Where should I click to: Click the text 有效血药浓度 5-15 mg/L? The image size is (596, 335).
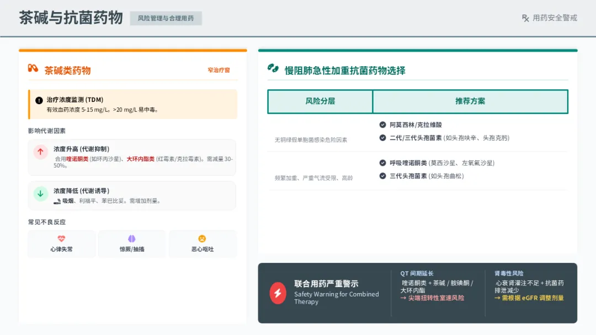78,110
